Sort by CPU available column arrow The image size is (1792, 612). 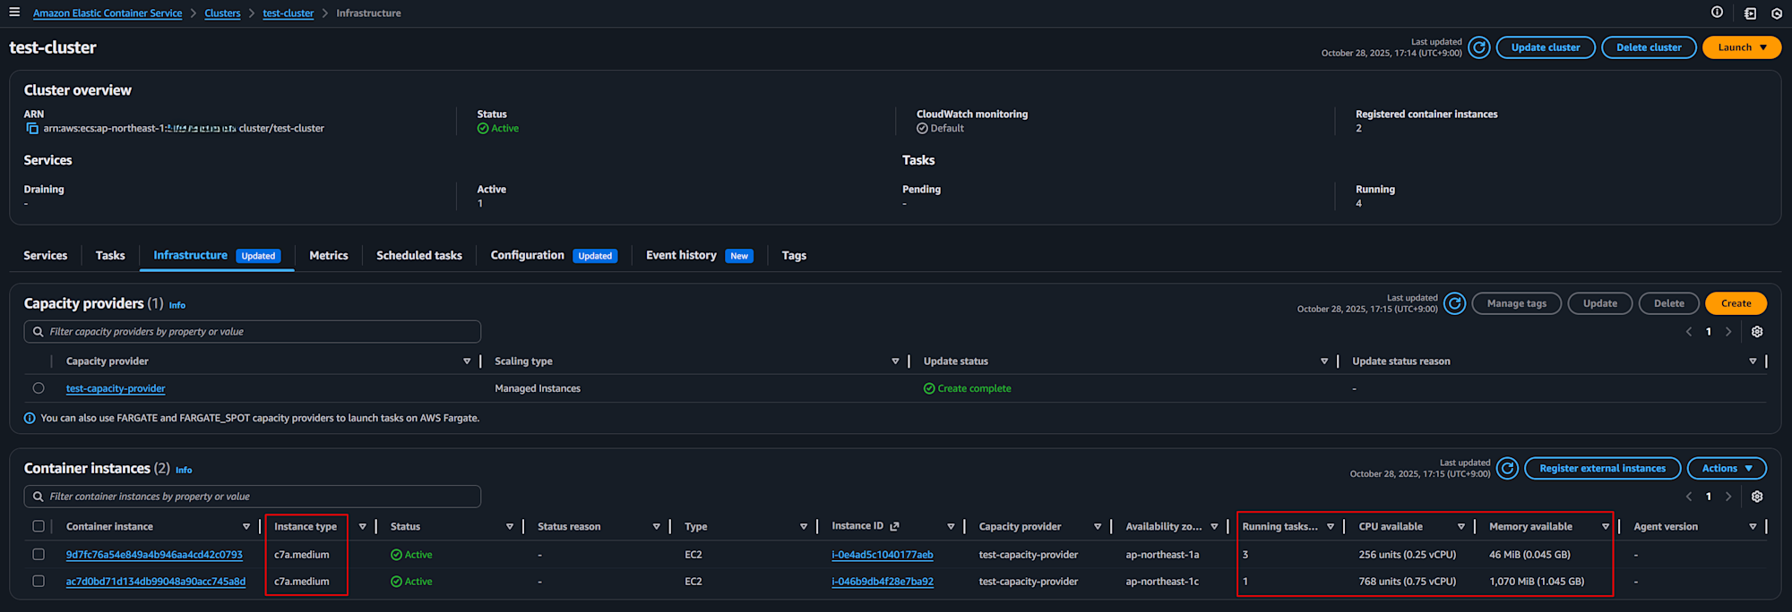[x=1461, y=527]
